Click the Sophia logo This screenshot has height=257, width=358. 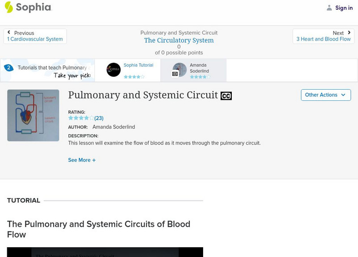pyautogui.click(x=28, y=7)
